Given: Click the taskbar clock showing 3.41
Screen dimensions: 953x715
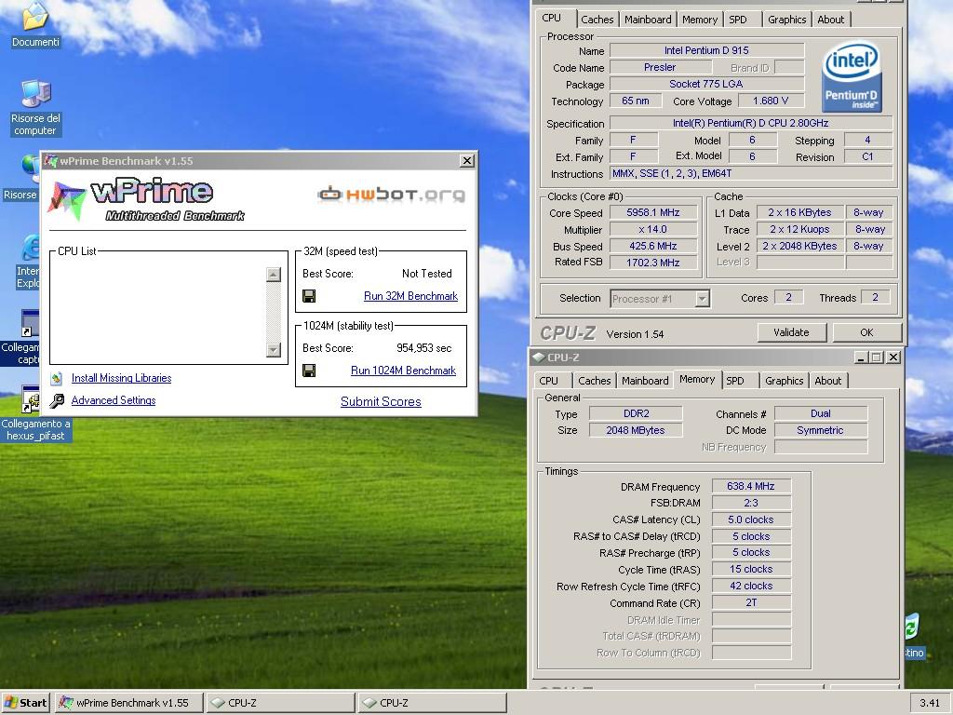Looking at the screenshot, I should tap(930, 703).
